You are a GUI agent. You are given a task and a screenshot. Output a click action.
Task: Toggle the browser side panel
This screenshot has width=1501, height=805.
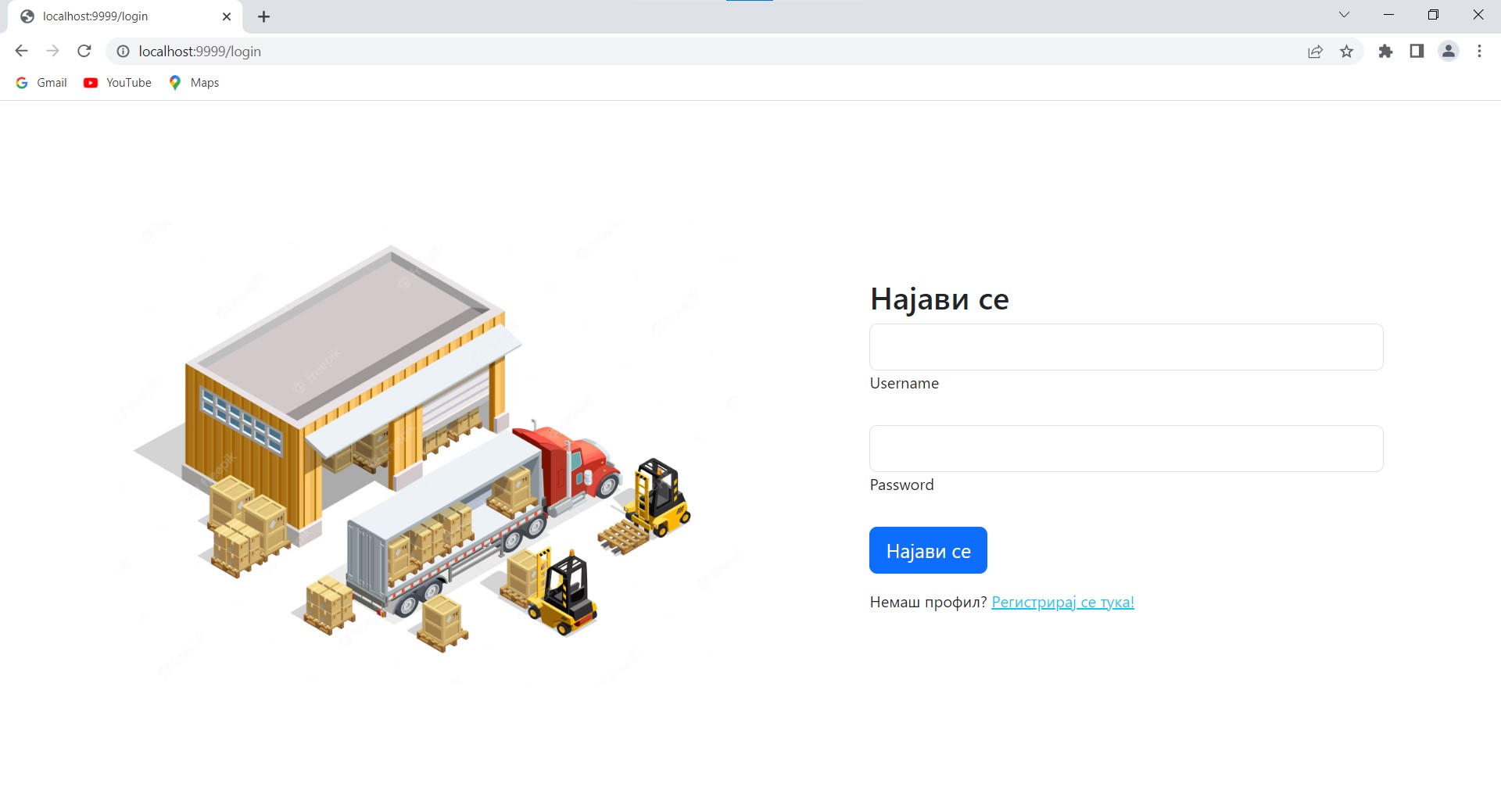1417,52
